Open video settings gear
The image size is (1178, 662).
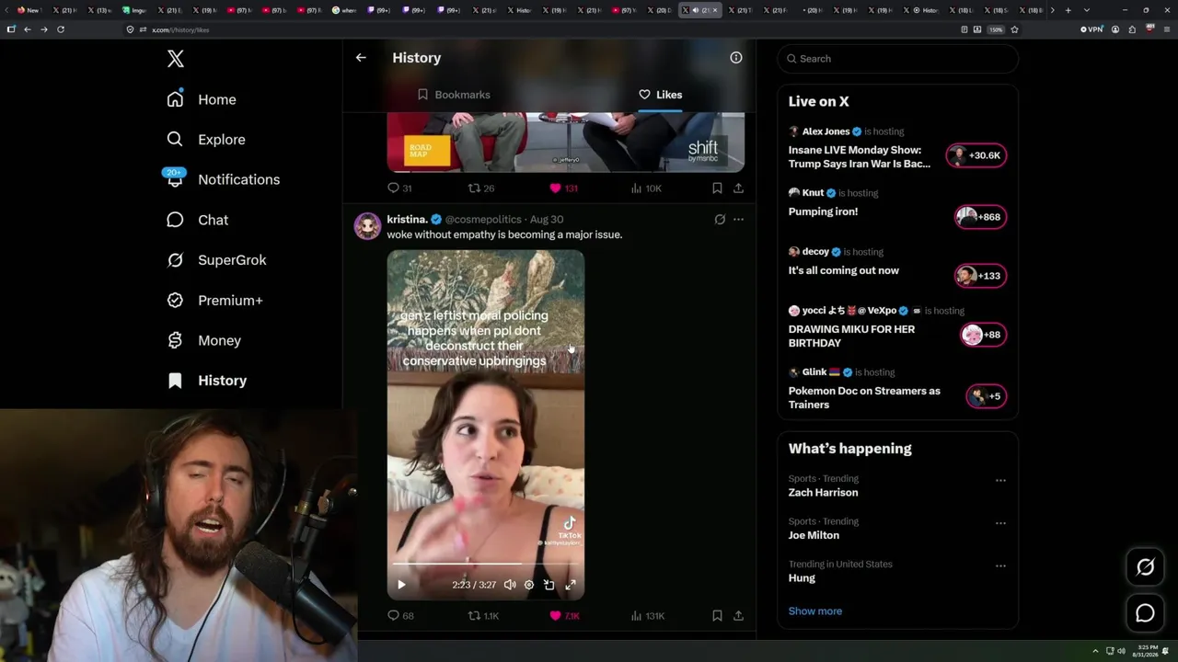coord(529,585)
